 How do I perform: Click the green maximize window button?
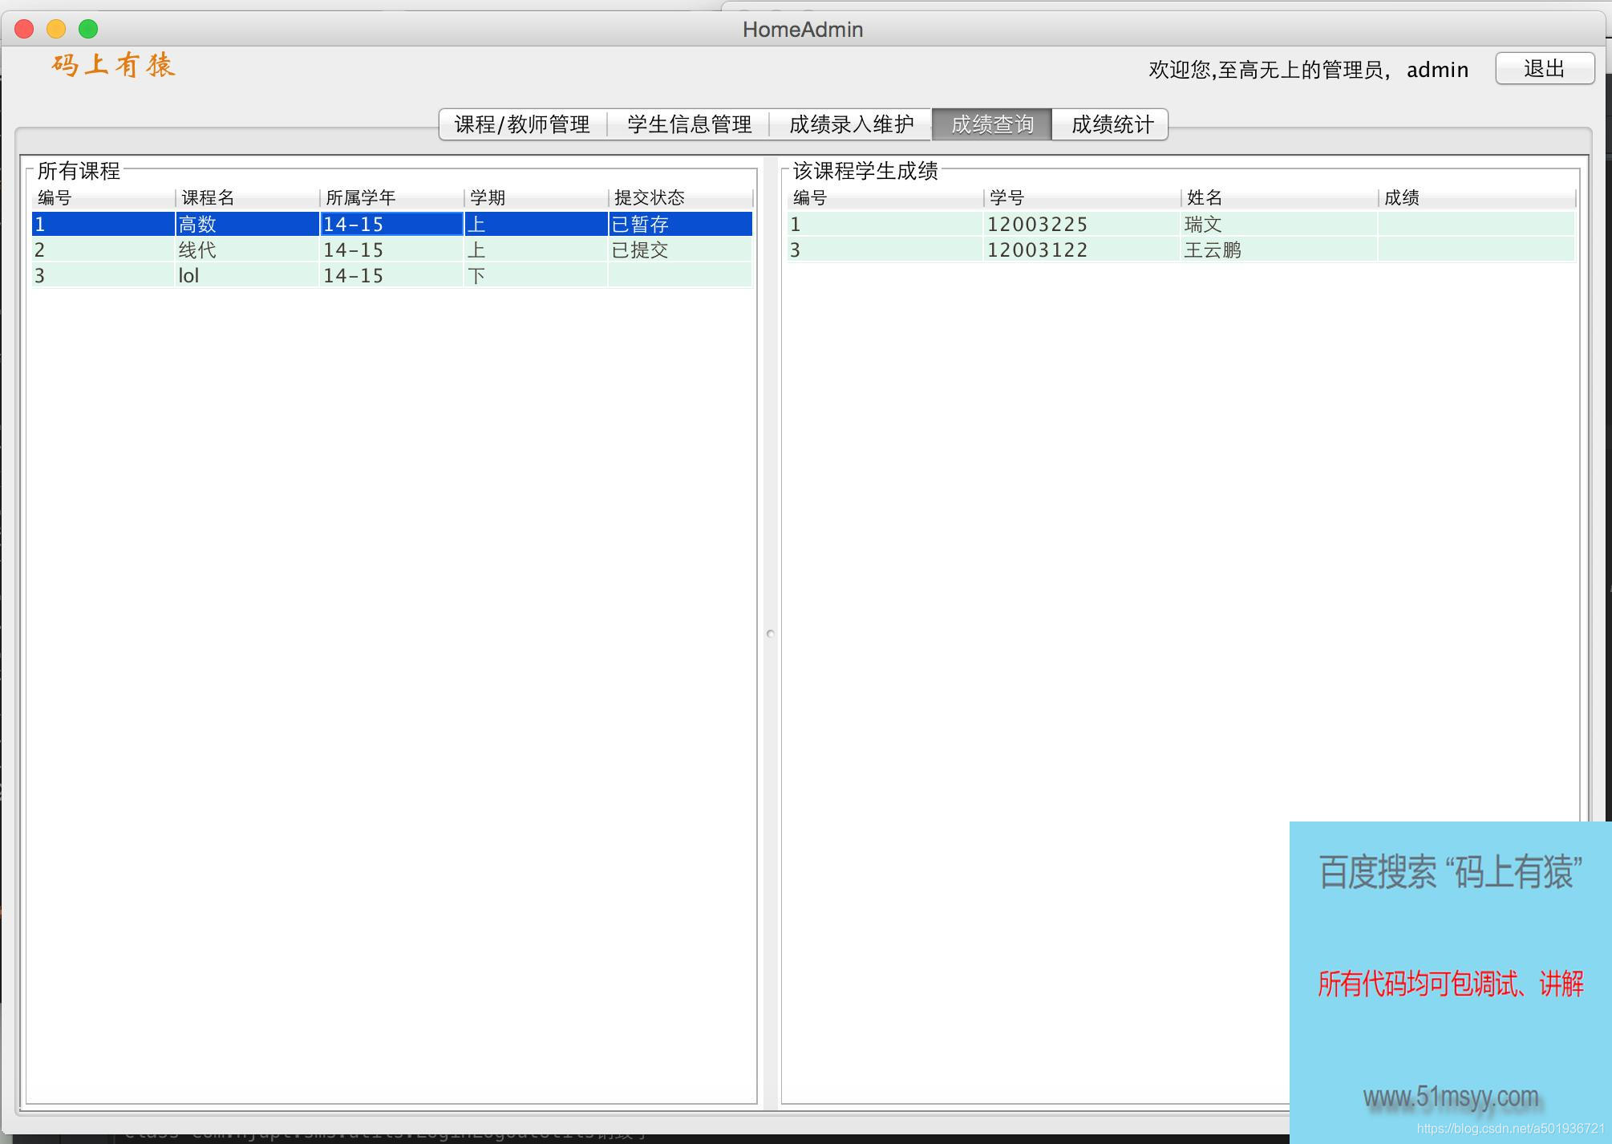[88, 29]
